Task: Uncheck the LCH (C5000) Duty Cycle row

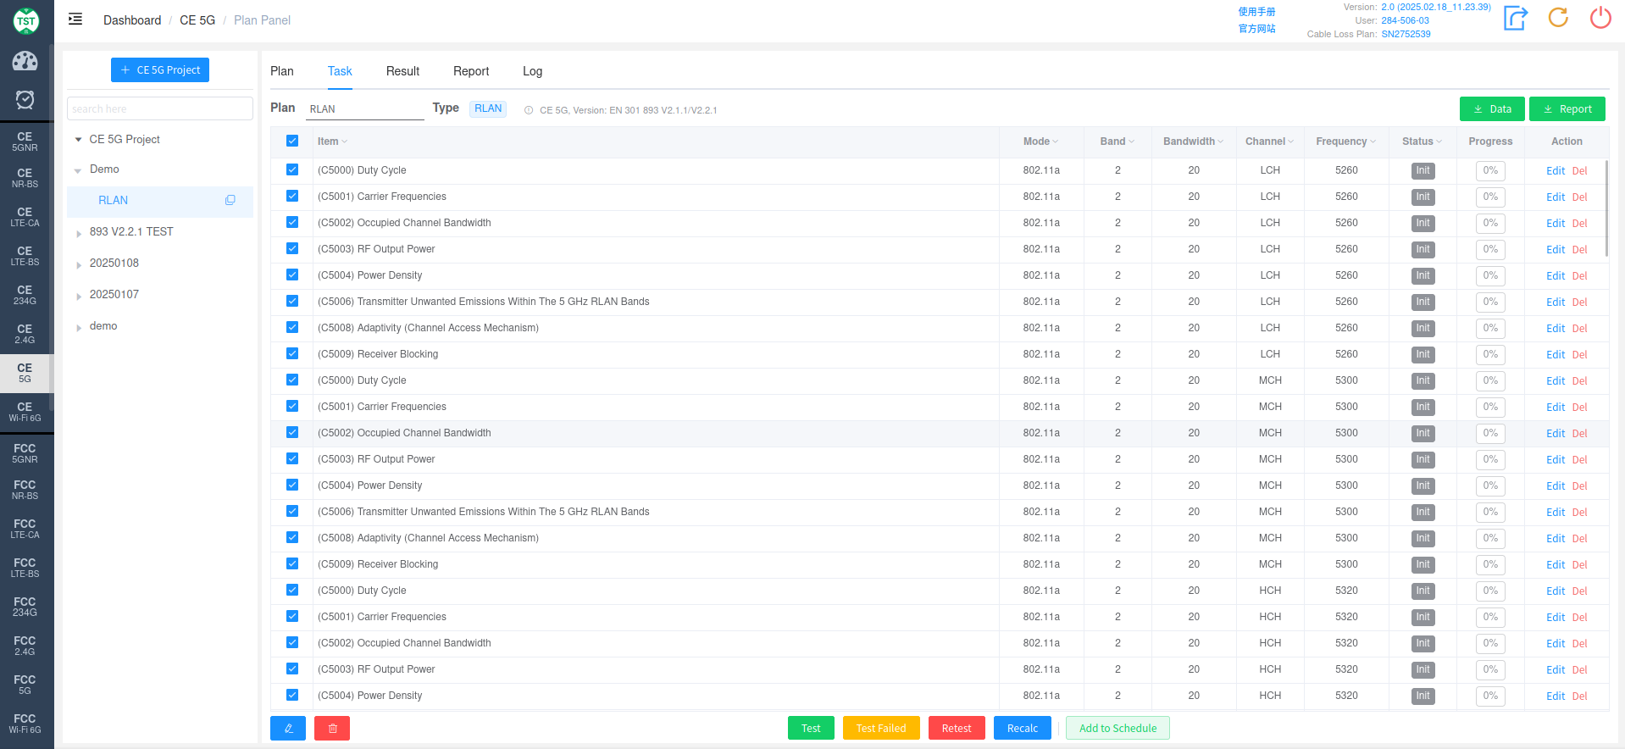Action: [292, 169]
